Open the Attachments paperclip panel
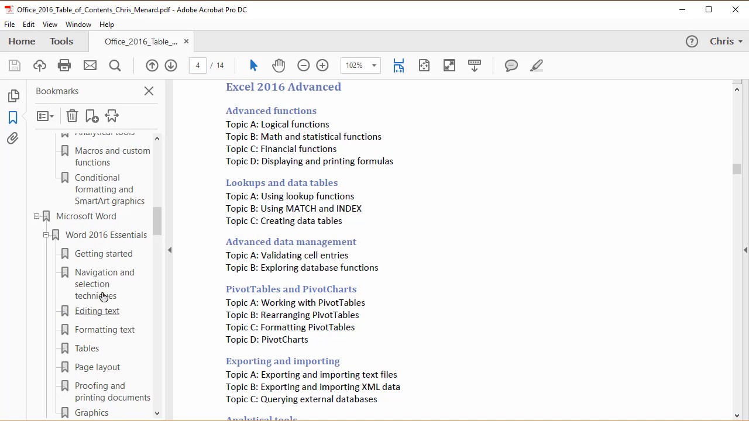This screenshot has width=749, height=421. (x=13, y=139)
